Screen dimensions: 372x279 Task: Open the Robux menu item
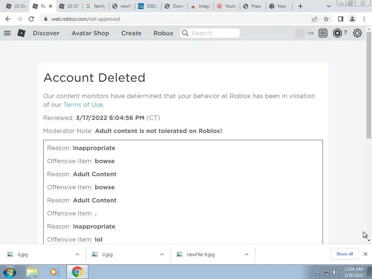tap(163, 33)
